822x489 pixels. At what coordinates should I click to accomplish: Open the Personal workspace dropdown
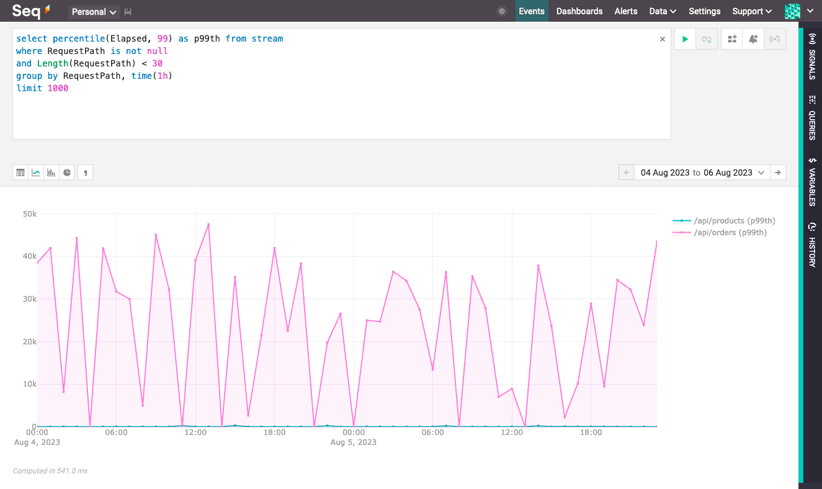tap(94, 12)
